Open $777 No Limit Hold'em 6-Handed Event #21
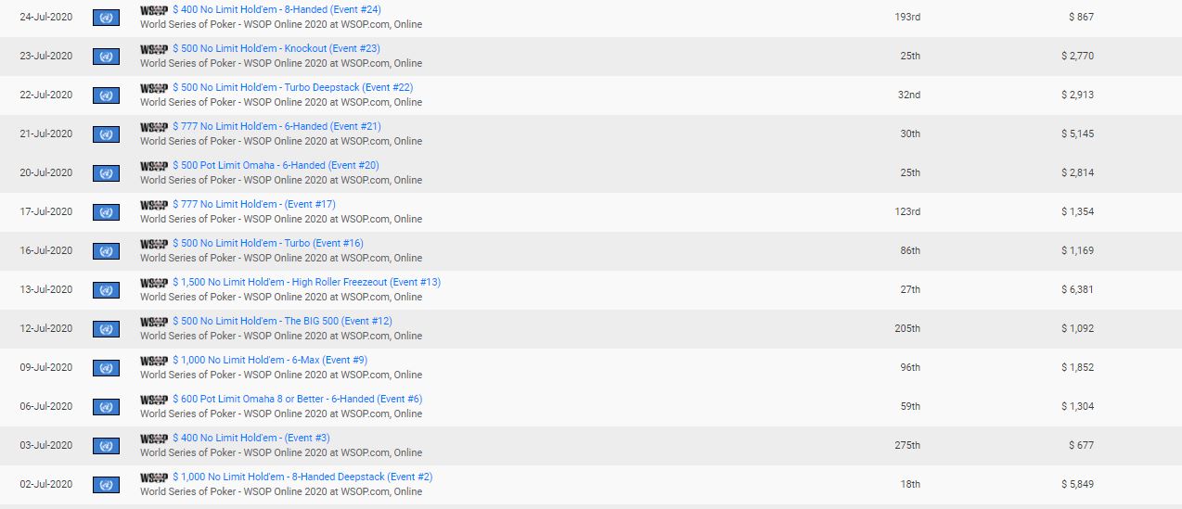 pyautogui.click(x=276, y=126)
